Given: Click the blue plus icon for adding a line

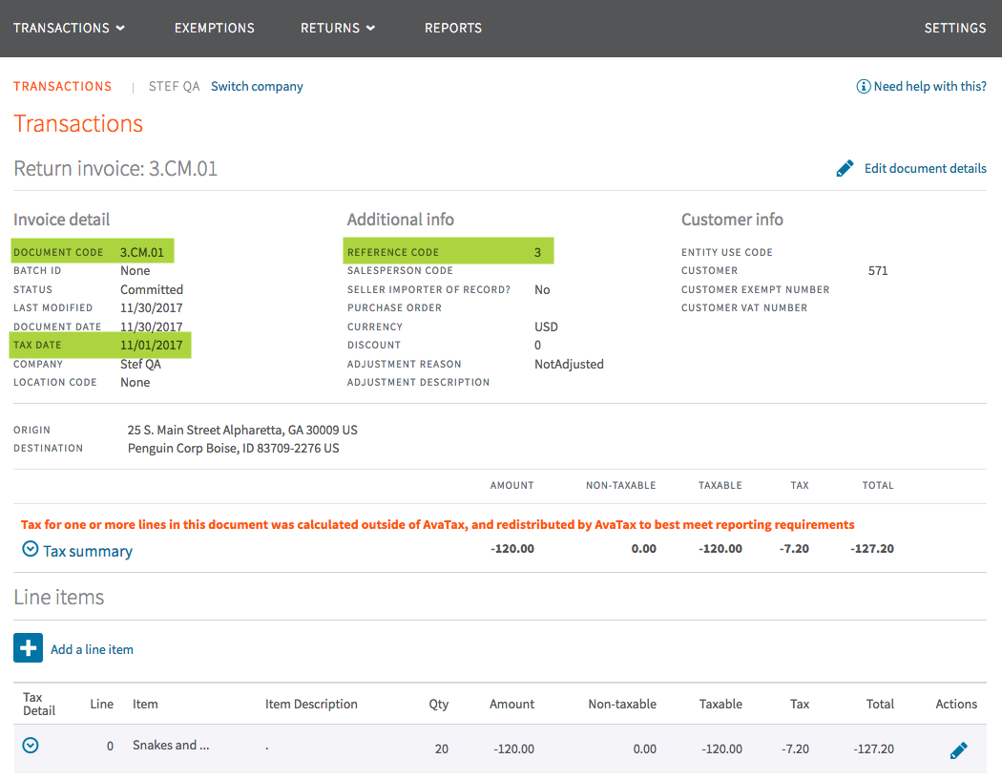Looking at the screenshot, I should pyautogui.click(x=28, y=647).
